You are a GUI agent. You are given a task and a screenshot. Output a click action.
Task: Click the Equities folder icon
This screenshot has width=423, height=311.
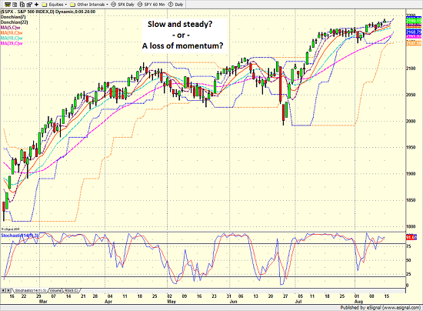click(45, 5)
